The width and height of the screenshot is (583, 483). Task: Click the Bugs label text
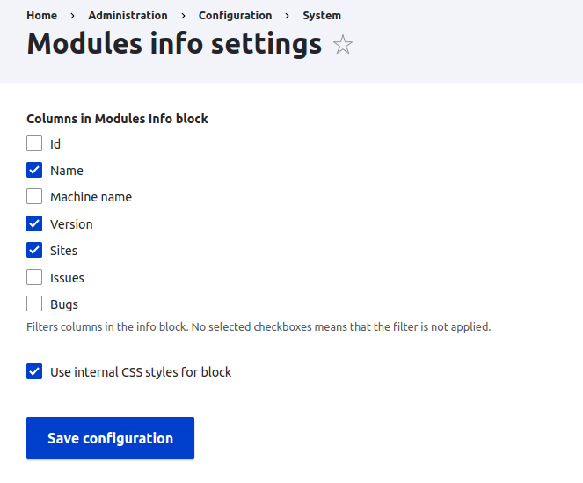64,304
